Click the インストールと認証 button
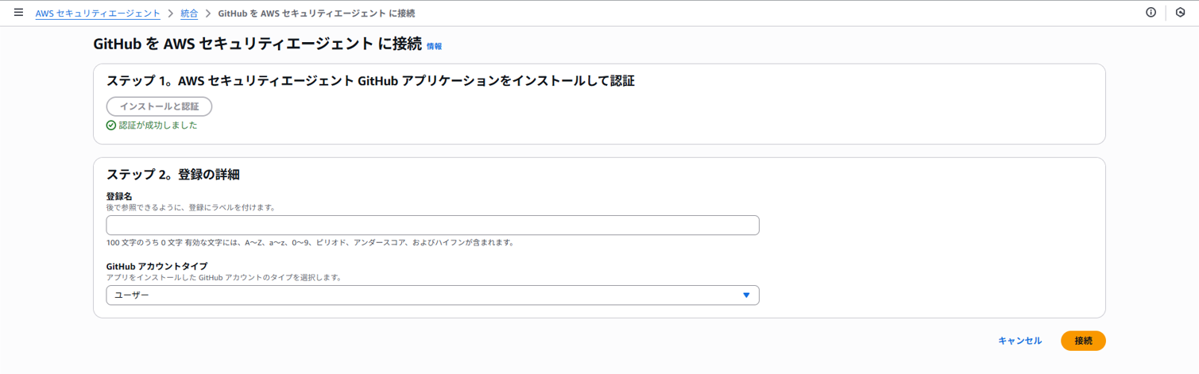The image size is (1199, 374). 159,106
